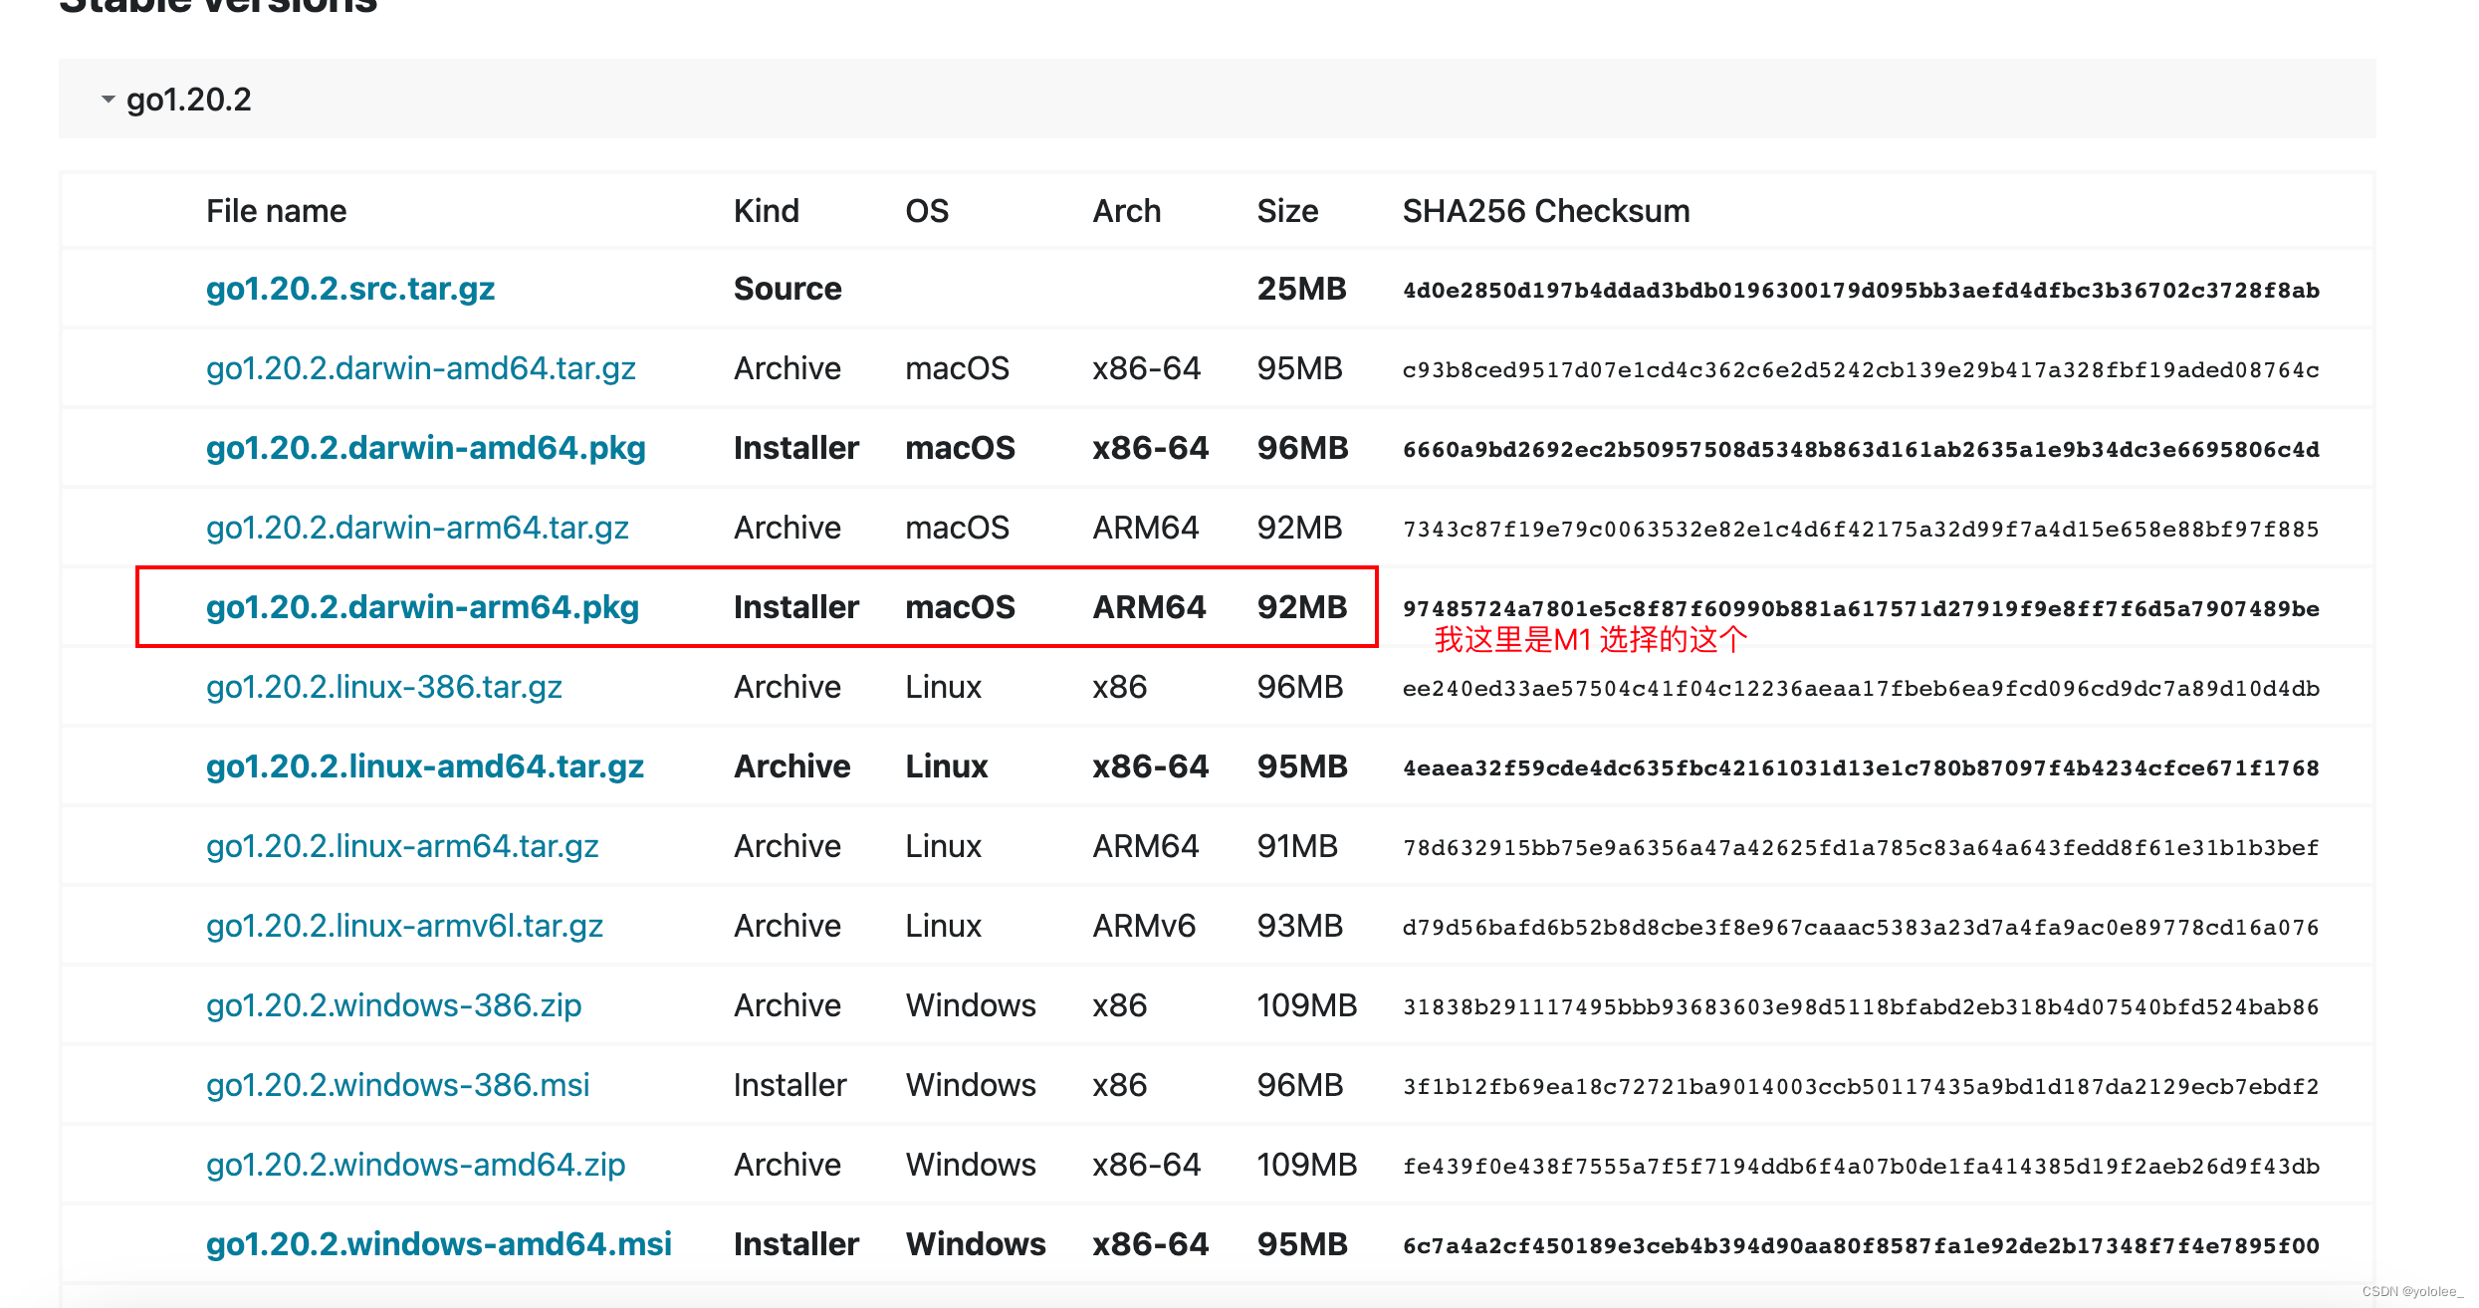The width and height of the screenshot is (2479, 1308).
Task: Click ARM64 cell in darwin-arm64.pkg row
Action: 1149,607
